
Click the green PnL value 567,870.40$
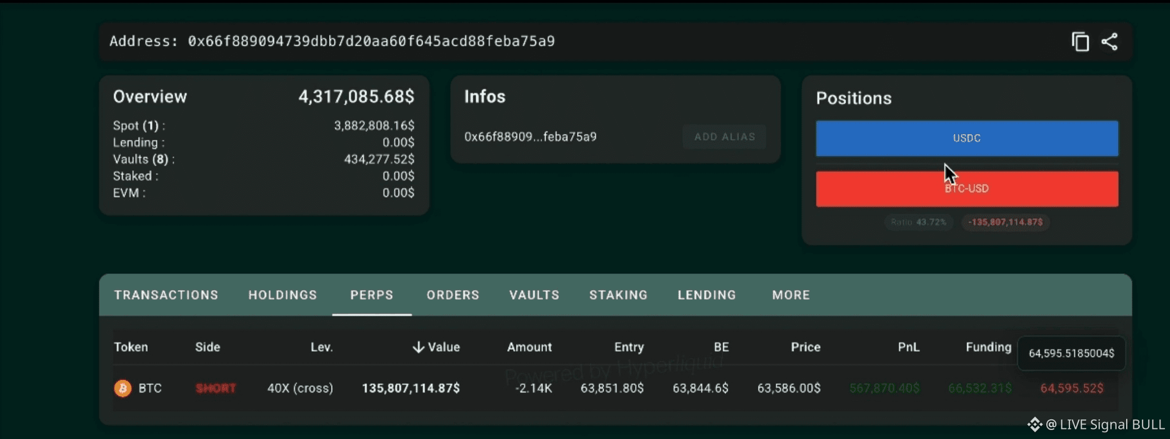[x=884, y=388]
